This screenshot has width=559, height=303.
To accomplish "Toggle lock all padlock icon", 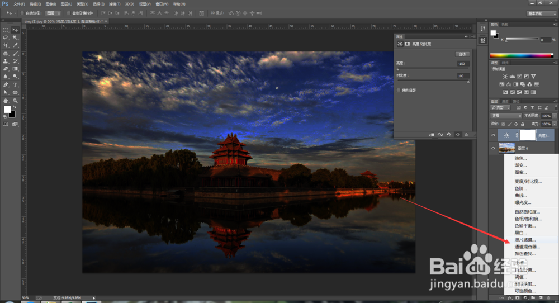I will (523, 124).
